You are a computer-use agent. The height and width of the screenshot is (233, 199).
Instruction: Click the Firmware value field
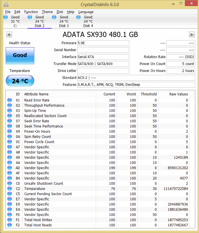click(x=103, y=43)
